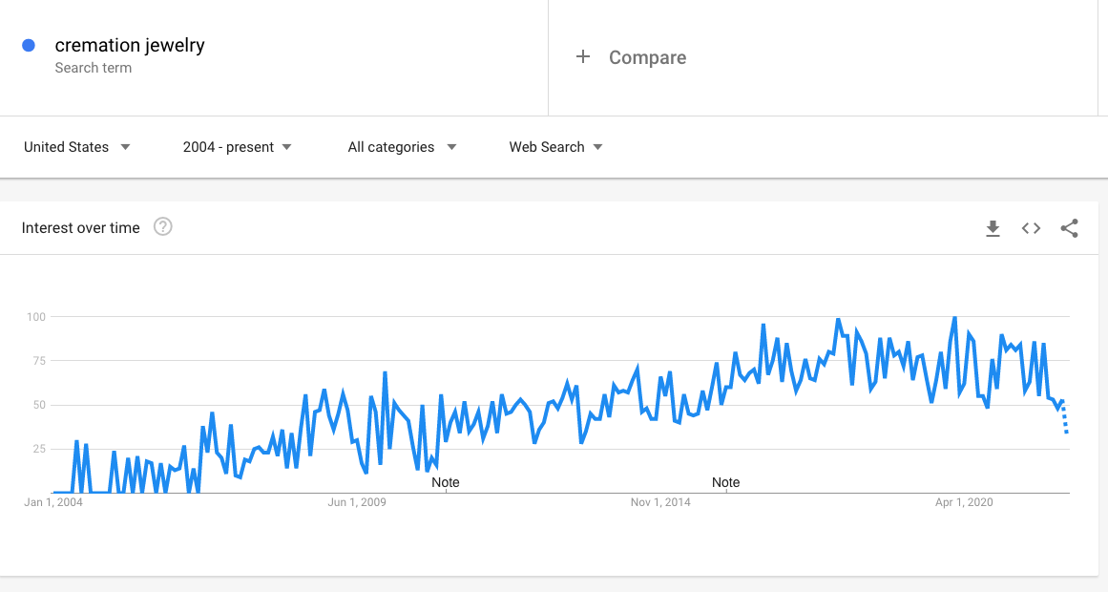Image resolution: width=1108 pixels, height=592 pixels.
Task: Open the 2004 - present date dropdown
Action: point(237,147)
